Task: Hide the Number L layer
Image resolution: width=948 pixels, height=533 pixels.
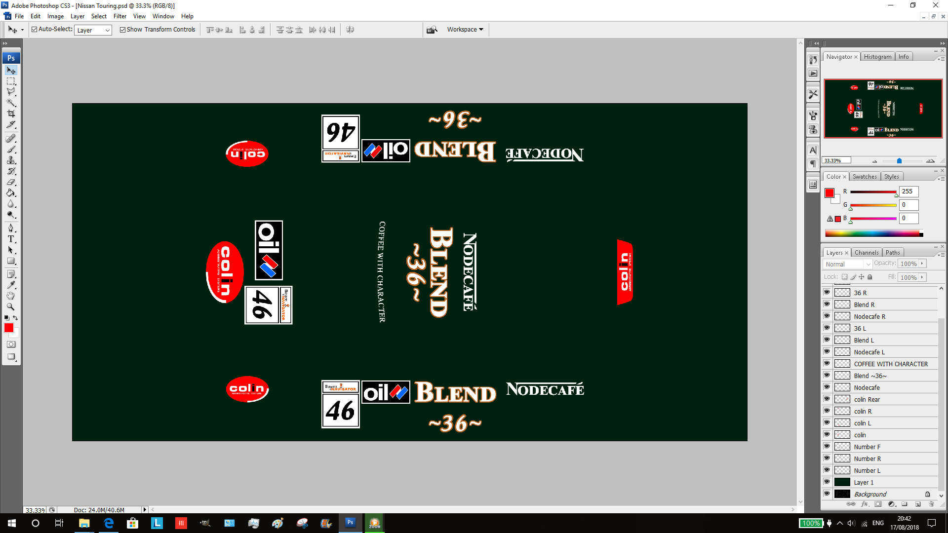Action: coord(827,470)
